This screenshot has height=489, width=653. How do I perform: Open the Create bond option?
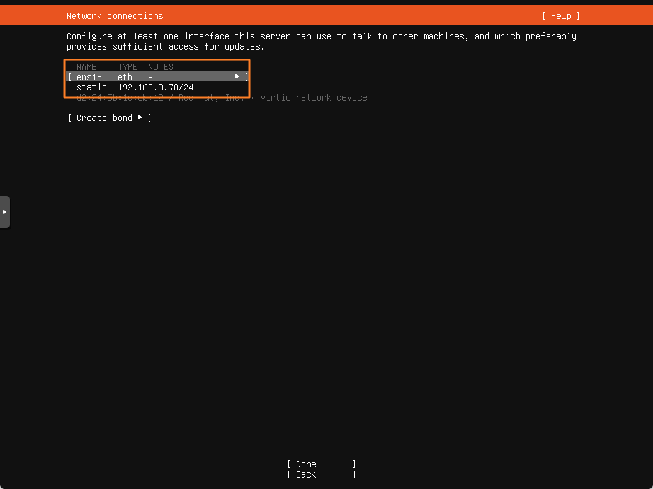click(x=110, y=118)
